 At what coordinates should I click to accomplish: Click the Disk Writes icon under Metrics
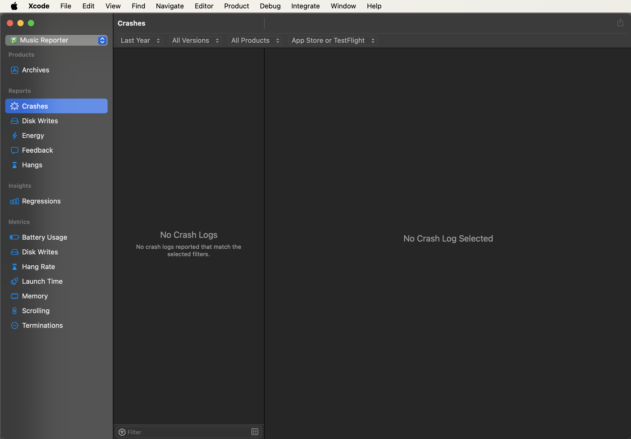(x=14, y=252)
